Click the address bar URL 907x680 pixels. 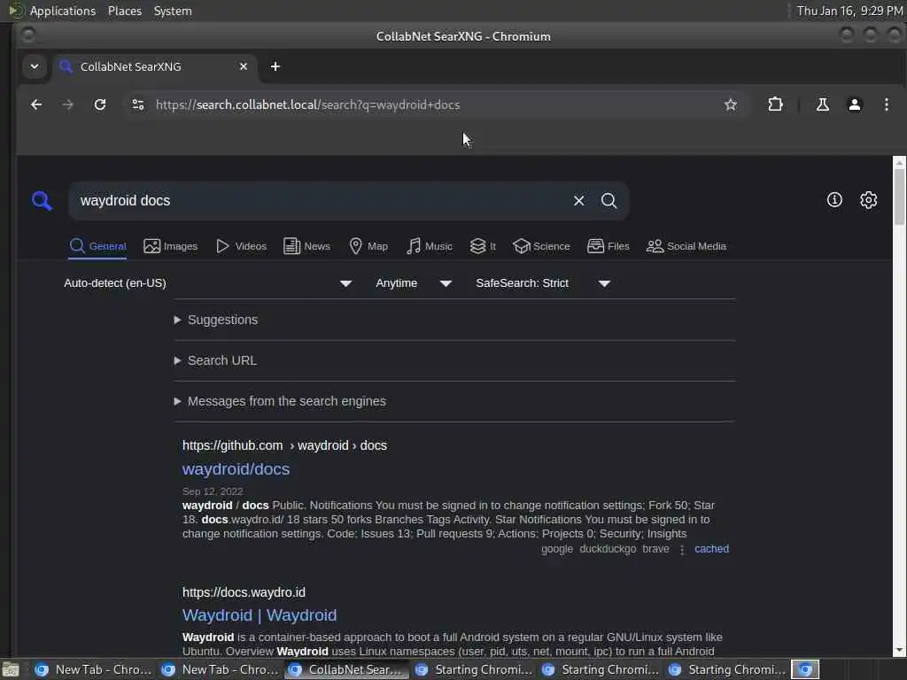[307, 104]
